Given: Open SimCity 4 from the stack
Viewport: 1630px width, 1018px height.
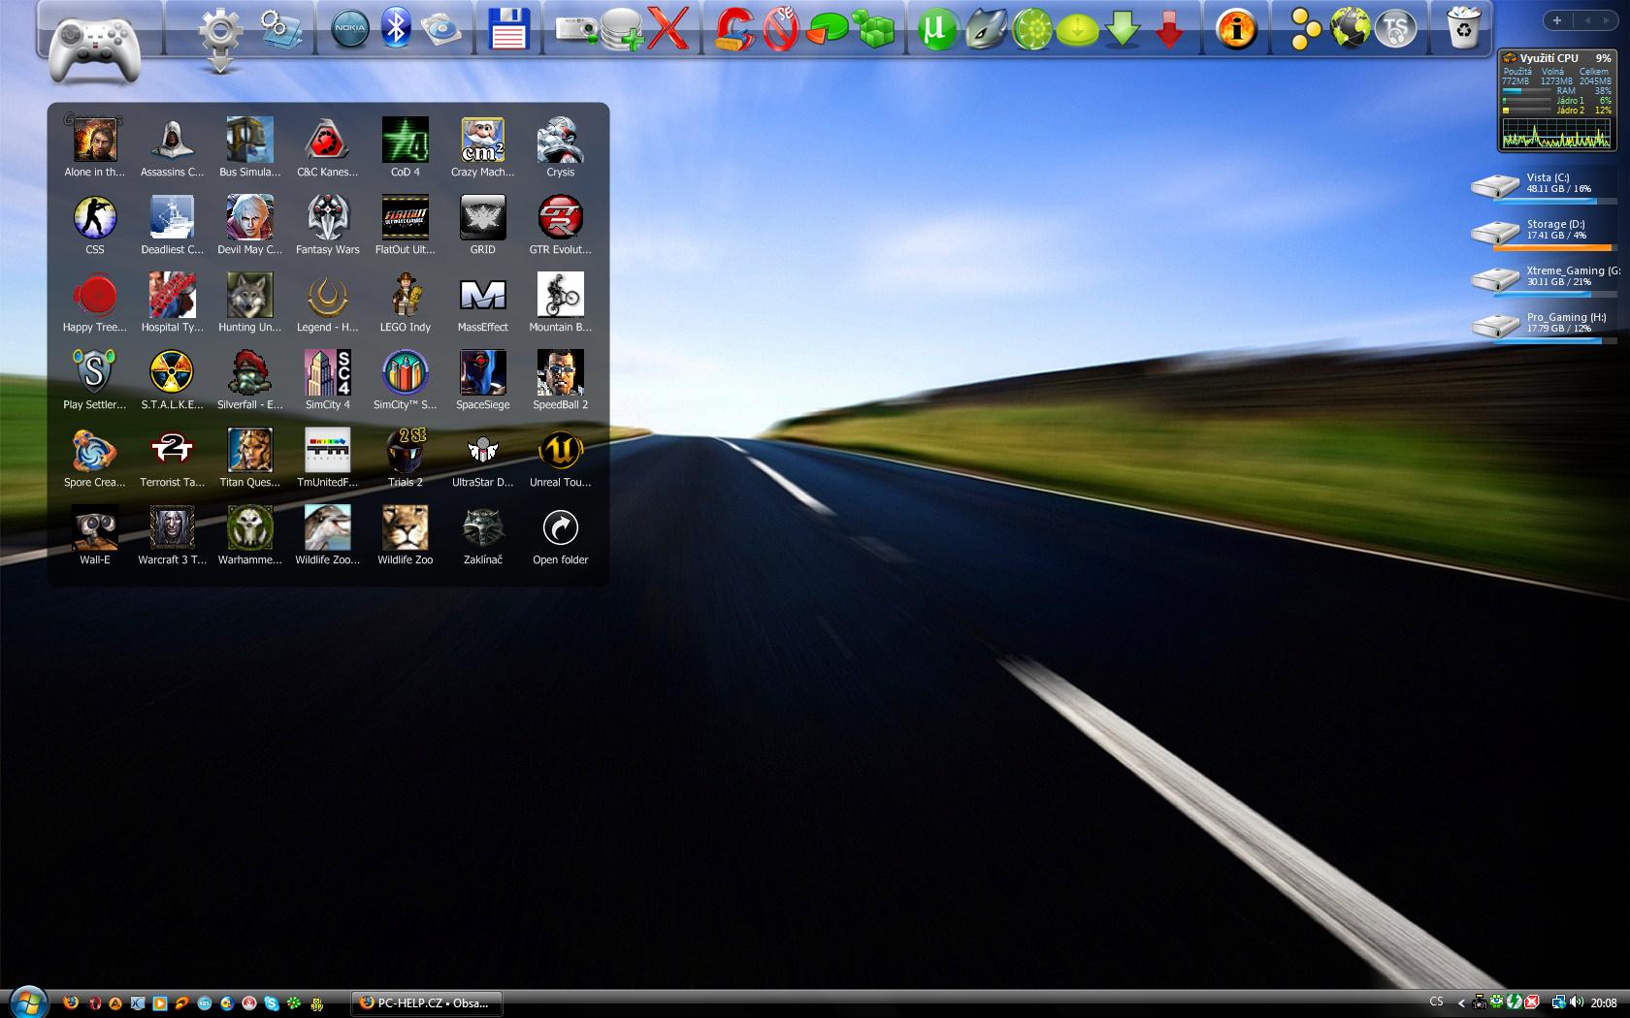Looking at the screenshot, I should (327, 374).
